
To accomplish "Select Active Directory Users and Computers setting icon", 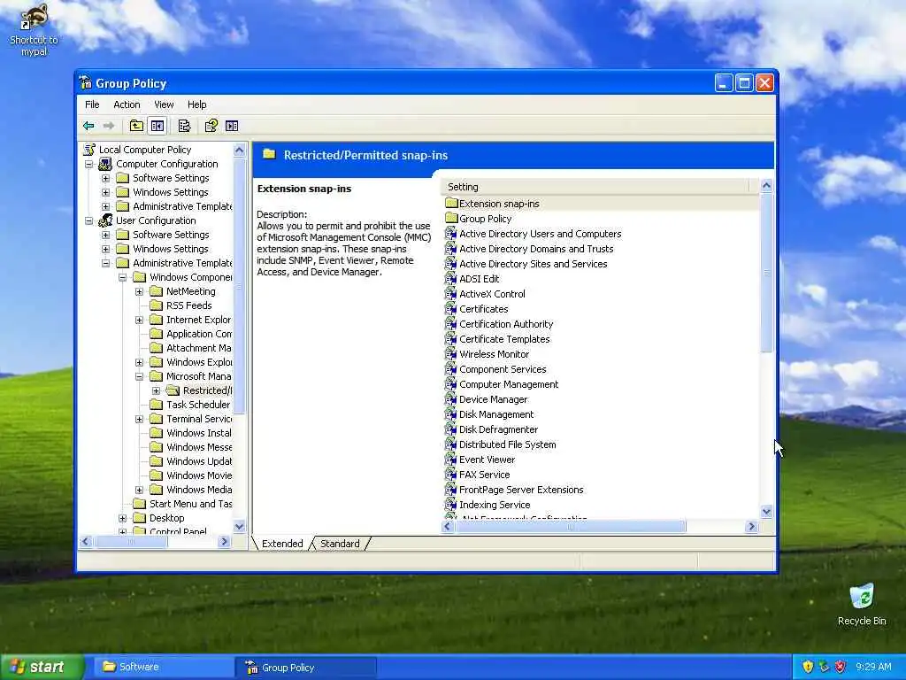I will [x=450, y=234].
